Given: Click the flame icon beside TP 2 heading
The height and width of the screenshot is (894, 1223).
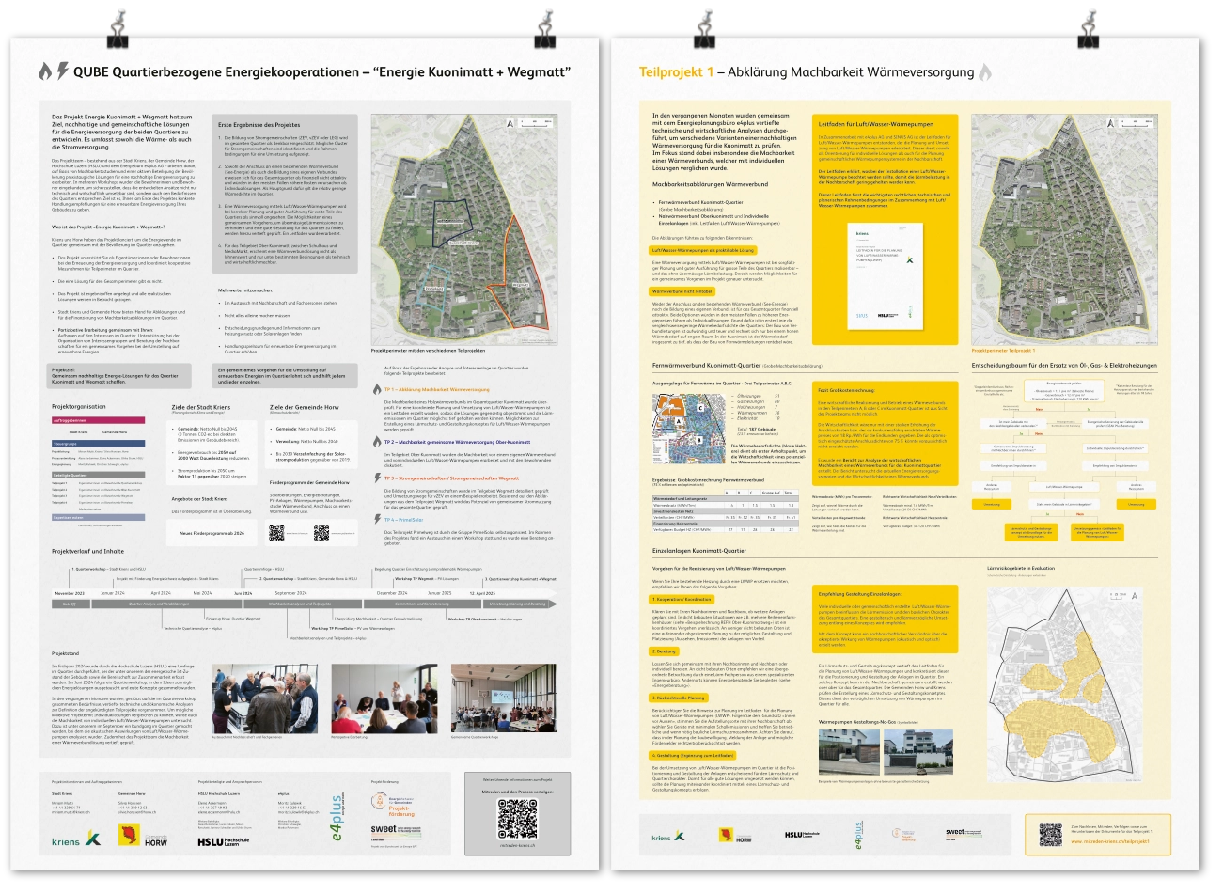Looking at the screenshot, I should (376, 442).
